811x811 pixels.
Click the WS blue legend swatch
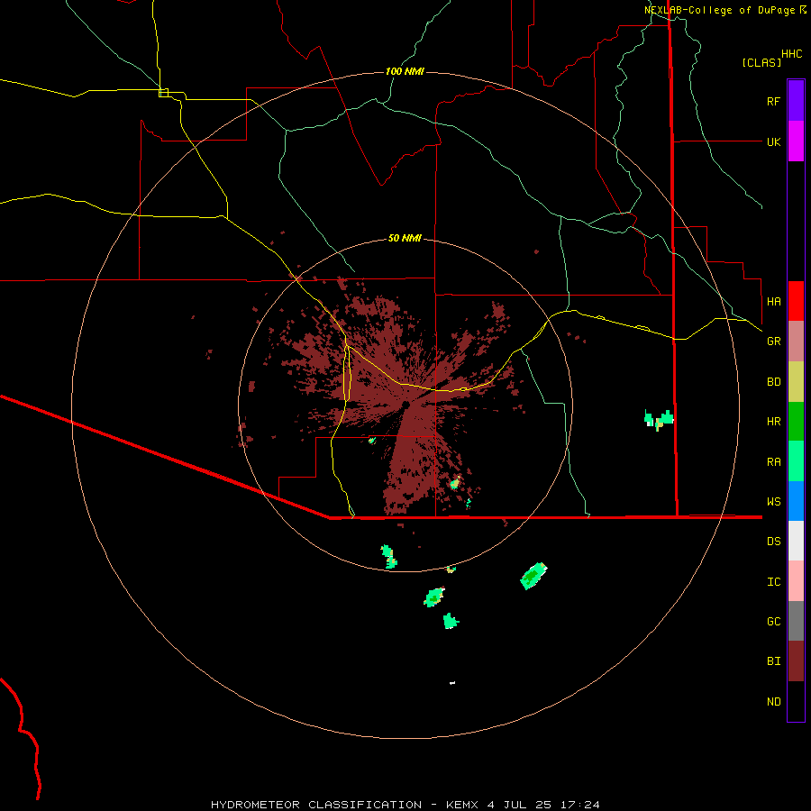796,501
